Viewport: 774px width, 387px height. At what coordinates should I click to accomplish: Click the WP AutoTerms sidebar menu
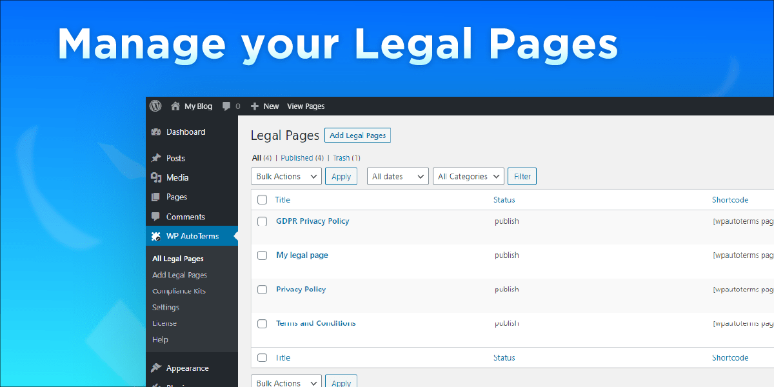point(192,236)
